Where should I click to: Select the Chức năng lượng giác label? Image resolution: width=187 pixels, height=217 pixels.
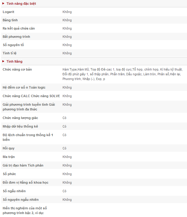(x=20, y=118)
